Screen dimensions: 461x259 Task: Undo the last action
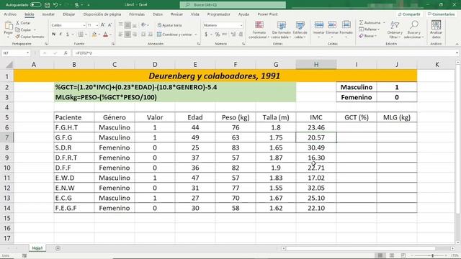click(55, 5)
